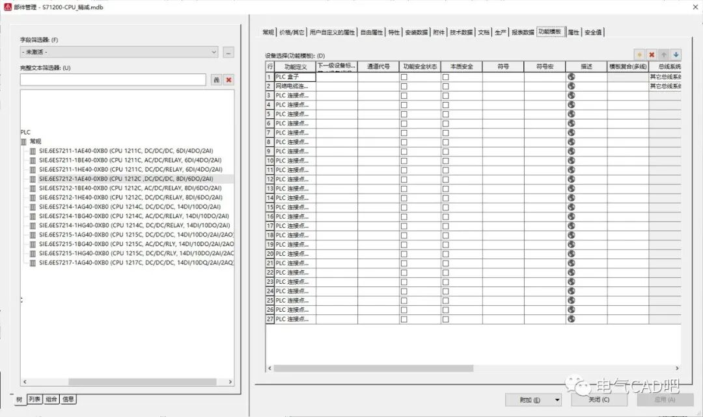Click the binoculars search icon beside the text filter field
Viewport: 703px width, 417px height.
(216, 79)
